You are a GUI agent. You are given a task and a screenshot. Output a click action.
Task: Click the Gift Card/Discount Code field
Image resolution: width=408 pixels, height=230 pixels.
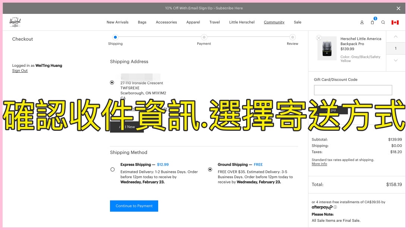pos(353,90)
